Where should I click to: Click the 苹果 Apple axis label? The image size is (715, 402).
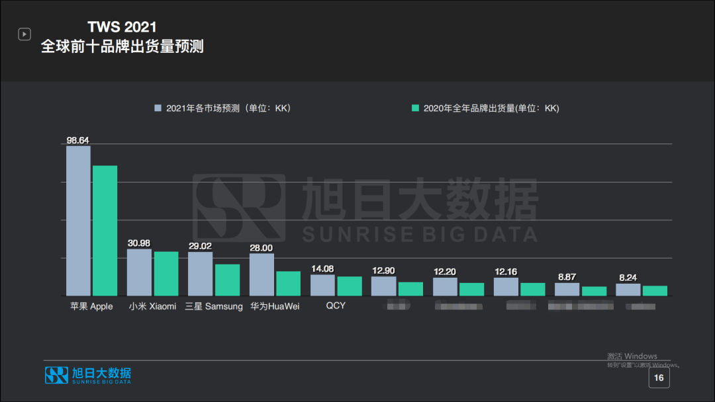pos(91,306)
